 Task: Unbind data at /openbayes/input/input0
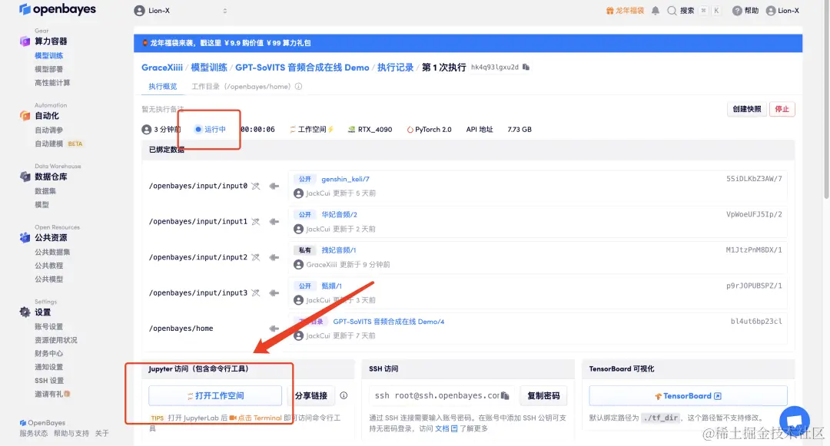256,186
